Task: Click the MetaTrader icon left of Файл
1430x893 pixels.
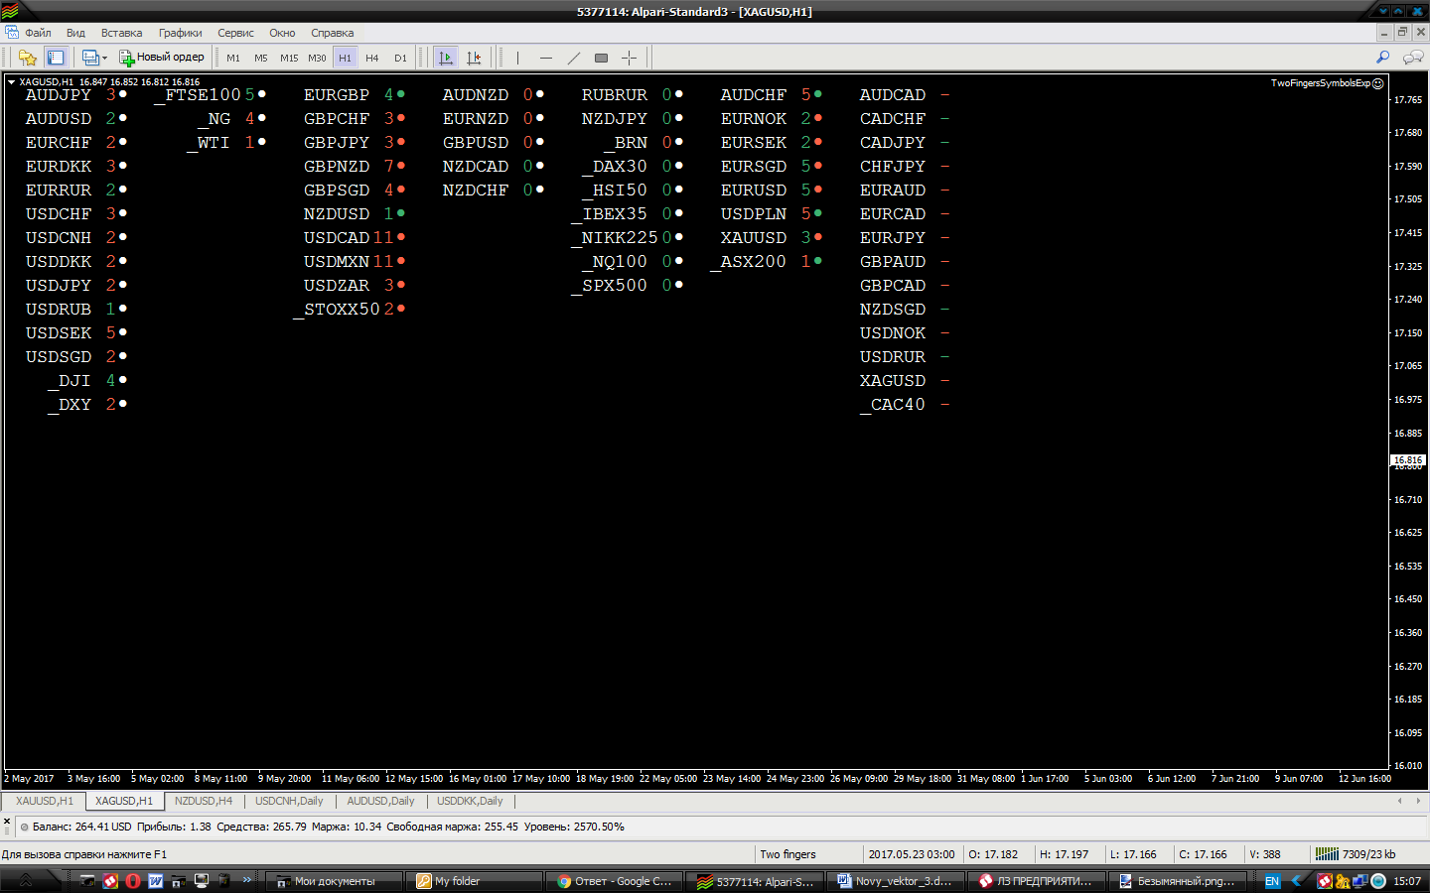Action: point(11,33)
